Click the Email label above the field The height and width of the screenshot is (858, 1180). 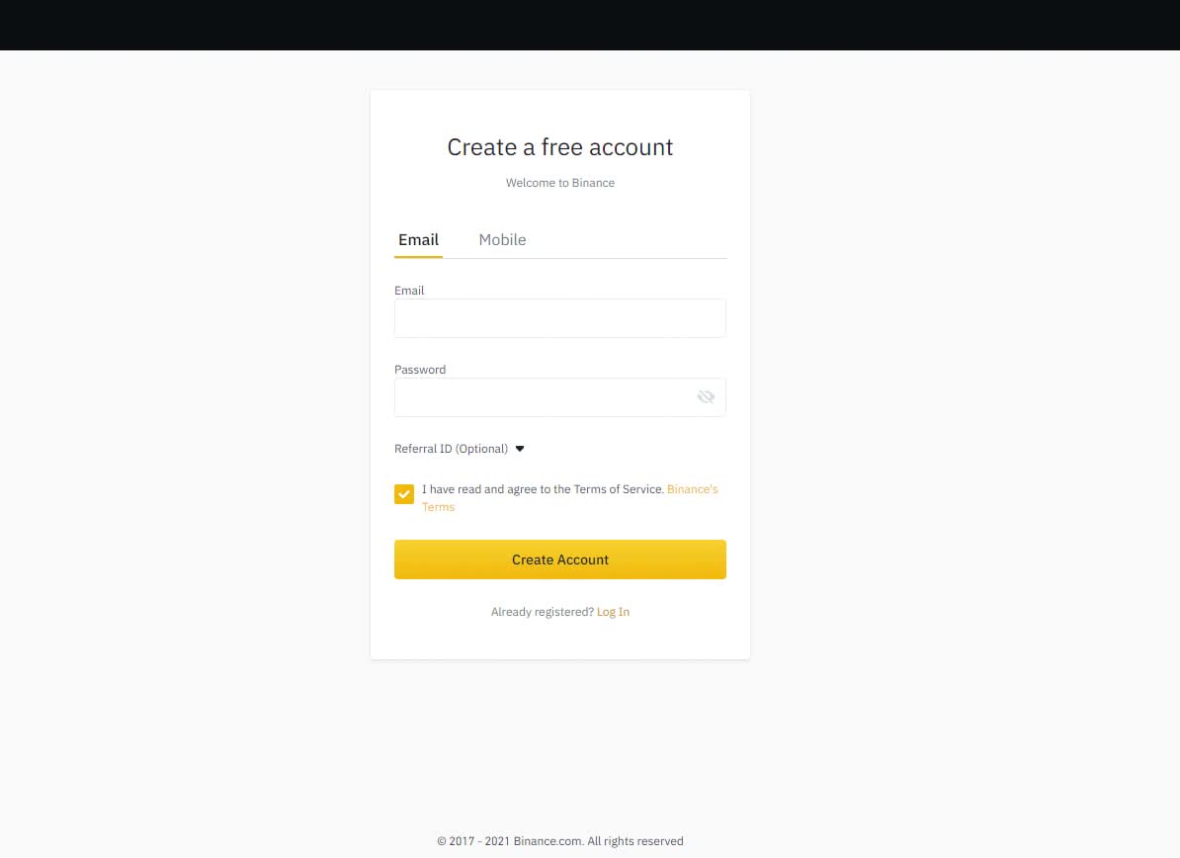(409, 291)
